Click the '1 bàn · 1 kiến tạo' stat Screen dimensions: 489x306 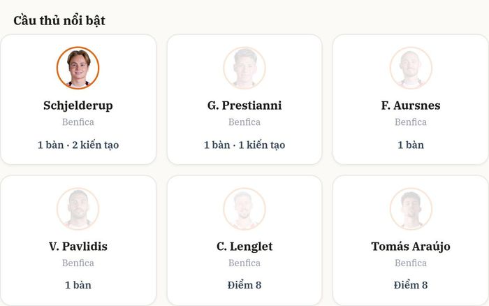[245, 145]
